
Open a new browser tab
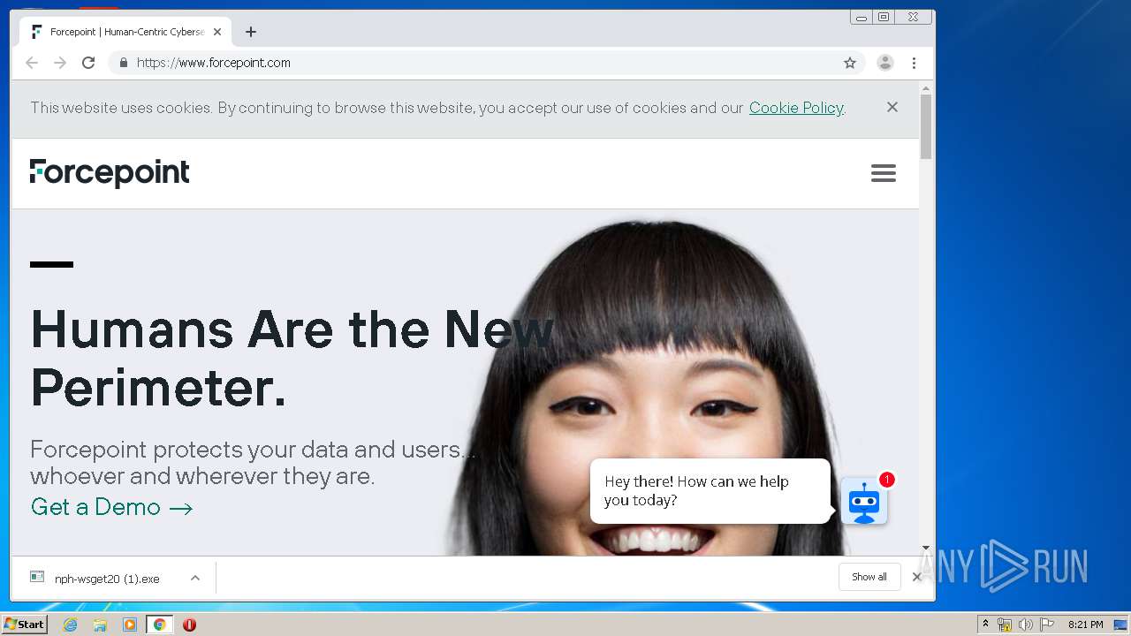[251, 32]
